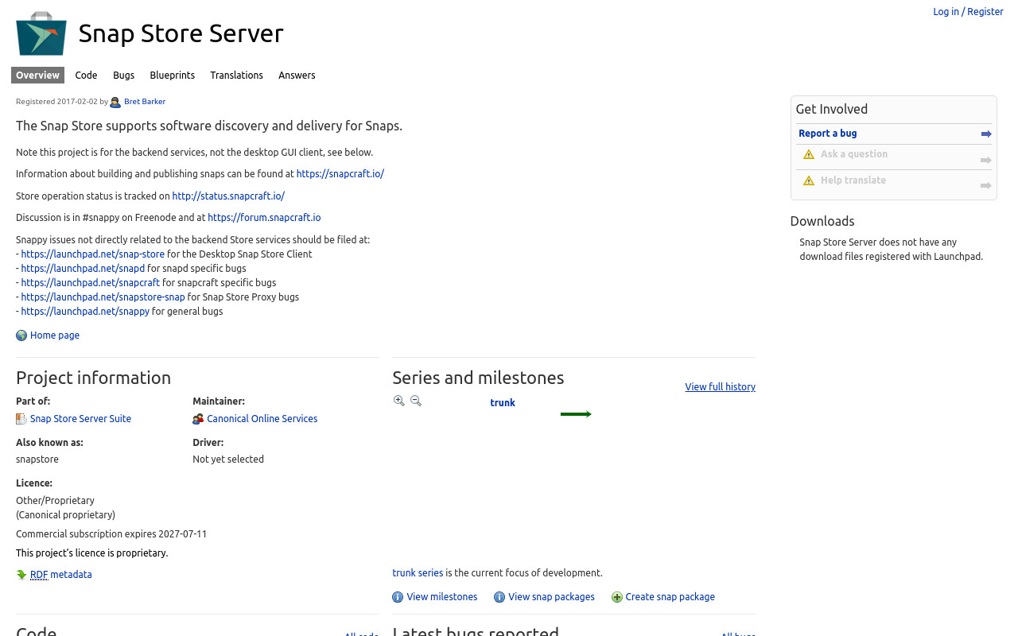Screen dimensions: 1018x636
Task: Click the RDF metadata link
Action: tap(61, 575)
